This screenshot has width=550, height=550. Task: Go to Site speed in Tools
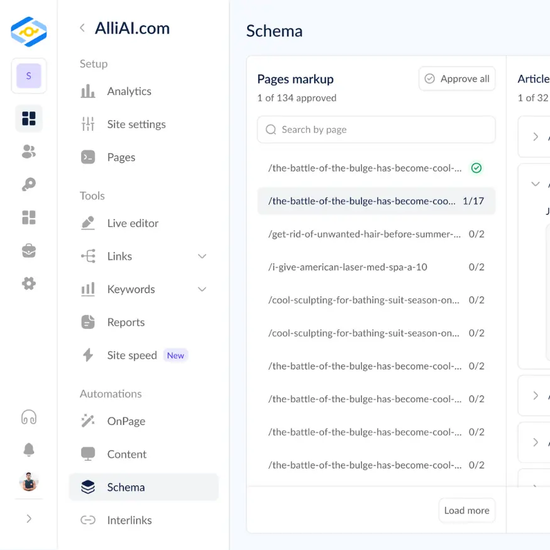click(132, 355)
